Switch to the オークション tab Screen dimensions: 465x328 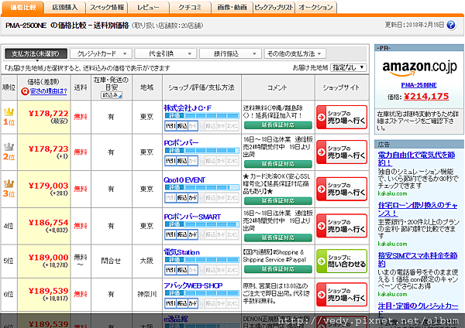(316, 8)
